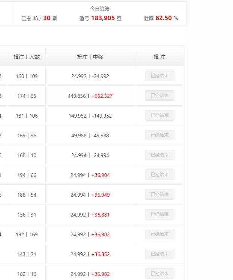The height and width of the screenshot is (280, 233).
Task: Click 已经结束 button in the 160 | 109 row
Action: point(159,76)
